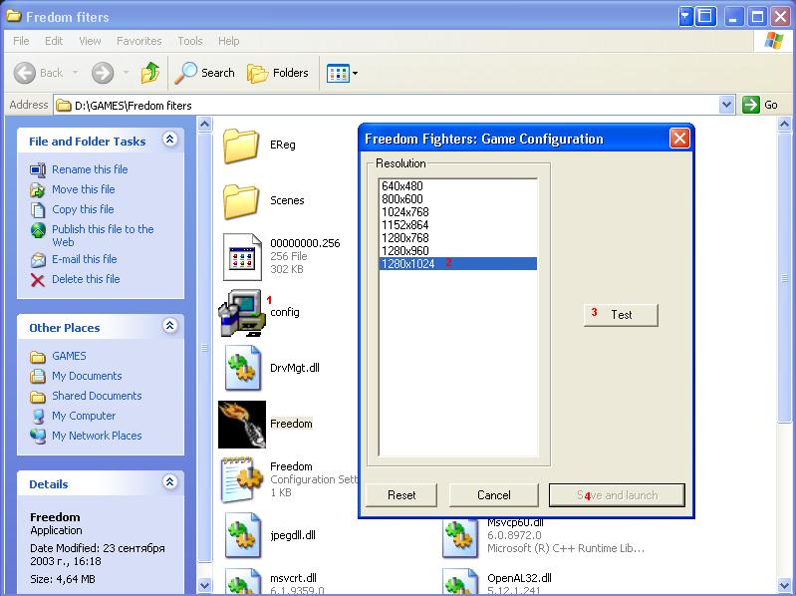Select the Scenes folder icon
The height and width of the screenshot is (596, 796).
click(241, 201)
